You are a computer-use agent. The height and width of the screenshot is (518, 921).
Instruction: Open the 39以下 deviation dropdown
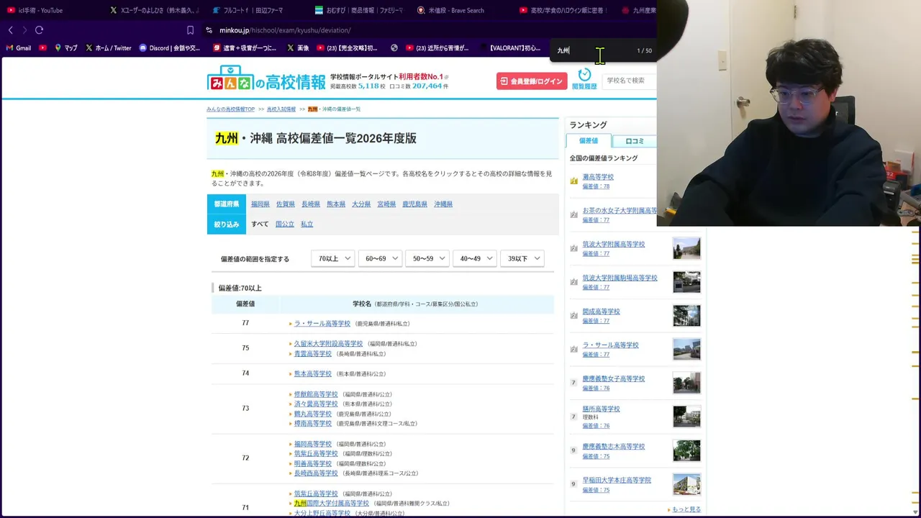(x=522, y=258)
